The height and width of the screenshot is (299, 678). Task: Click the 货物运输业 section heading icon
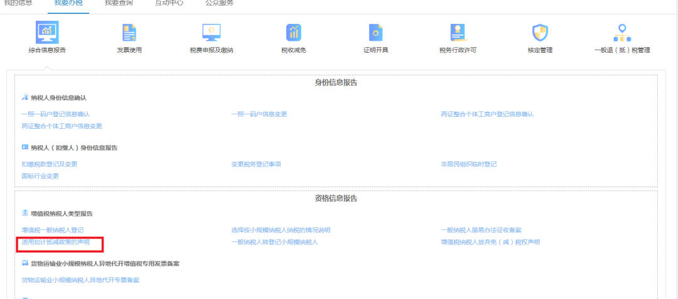point(25,264)
